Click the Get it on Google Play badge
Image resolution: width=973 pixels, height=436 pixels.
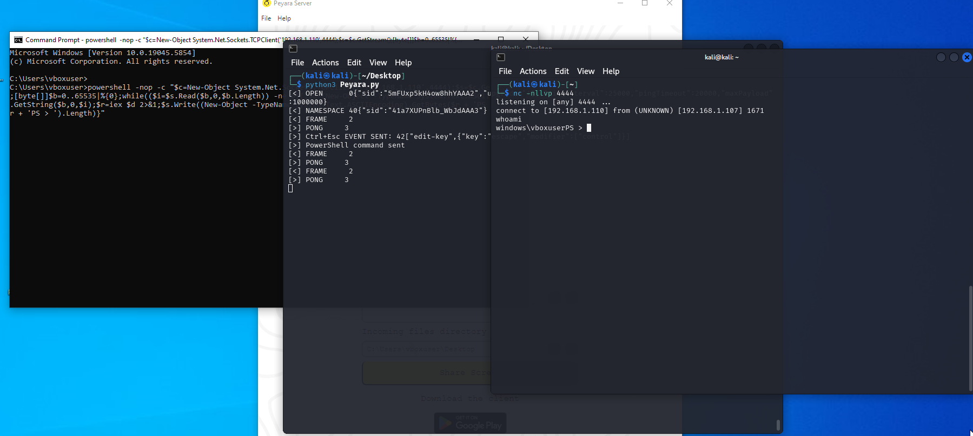[471, 423]
